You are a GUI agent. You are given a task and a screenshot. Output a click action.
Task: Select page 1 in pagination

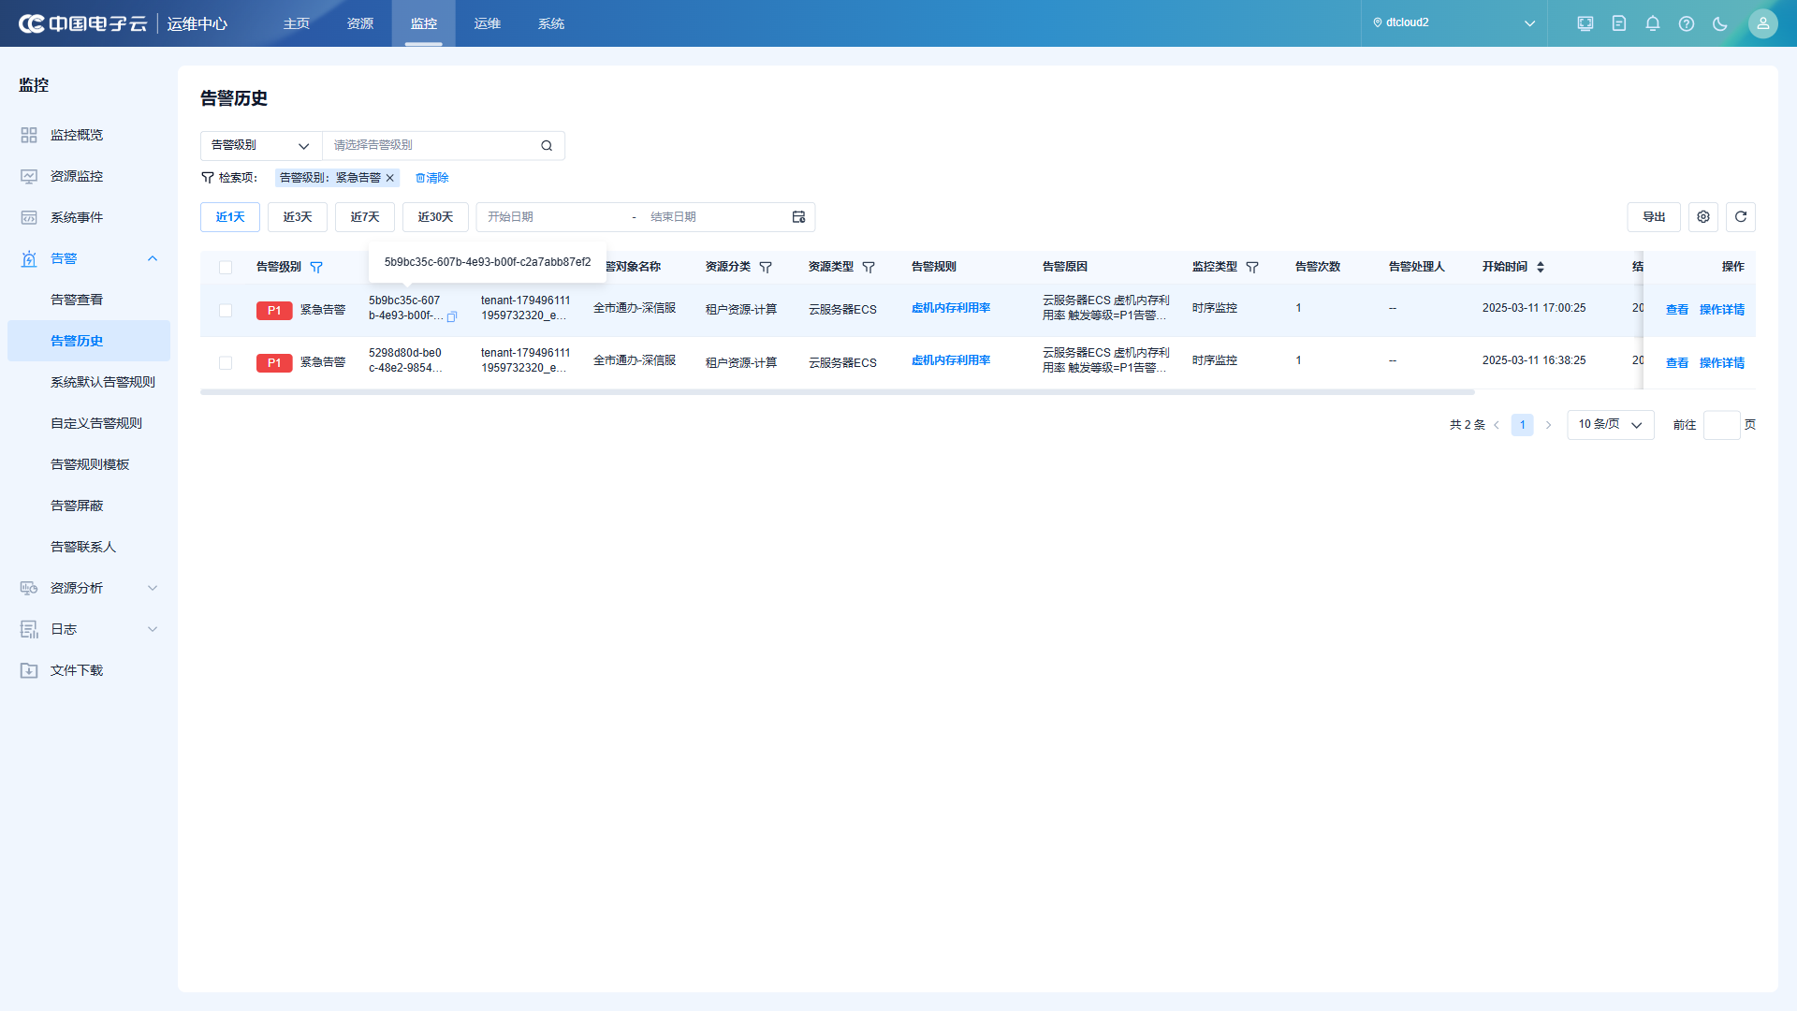pos(1523,425)
